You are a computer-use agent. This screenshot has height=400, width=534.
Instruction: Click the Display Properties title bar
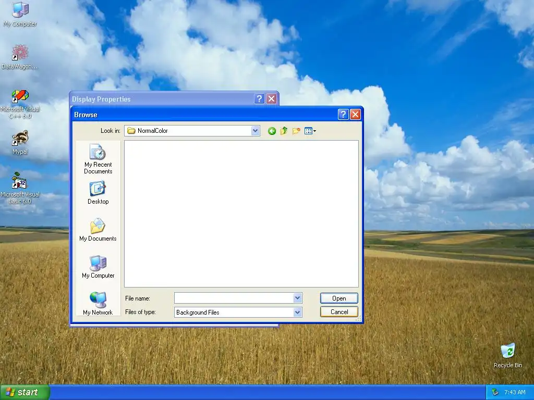162,98
